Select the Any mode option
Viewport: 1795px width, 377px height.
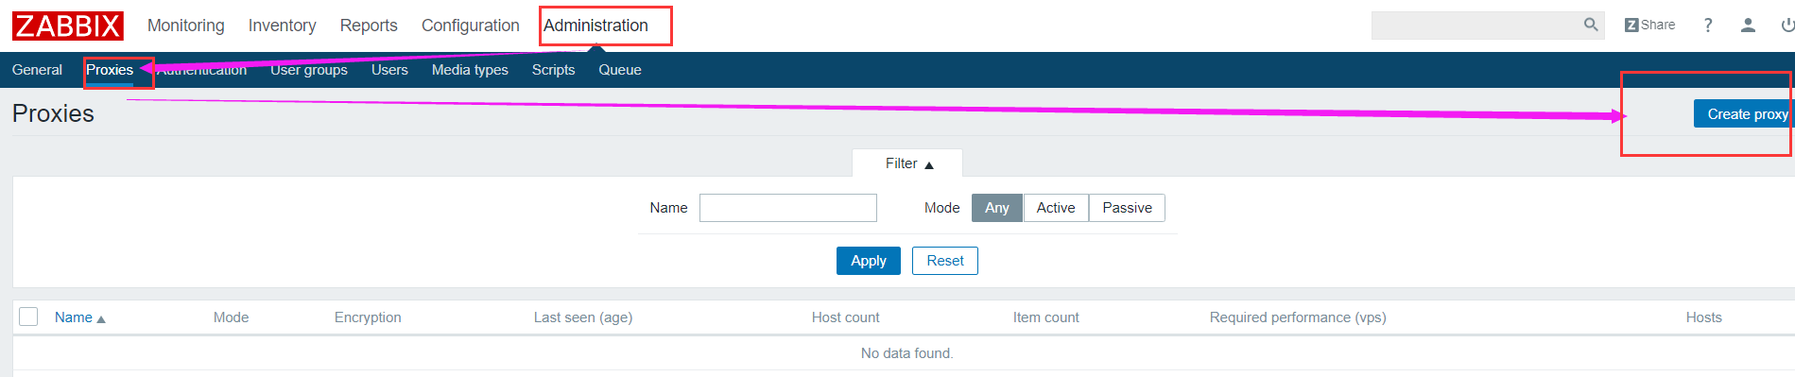point(997,208)
